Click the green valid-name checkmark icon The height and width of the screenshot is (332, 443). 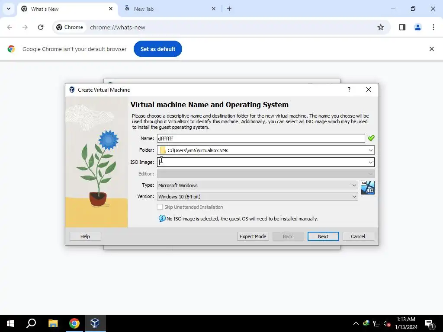(x=371, y=138)
